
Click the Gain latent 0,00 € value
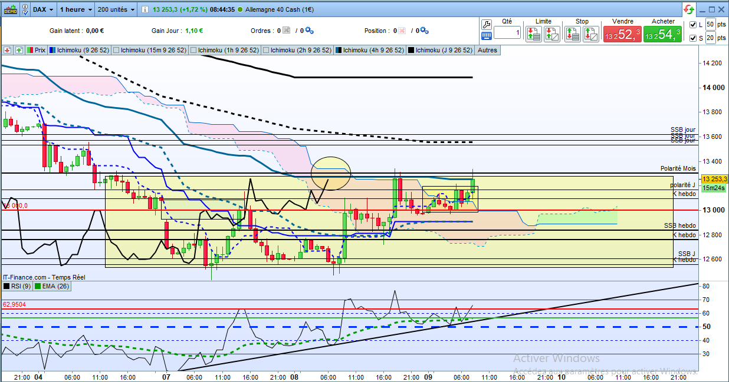[94, 31]
